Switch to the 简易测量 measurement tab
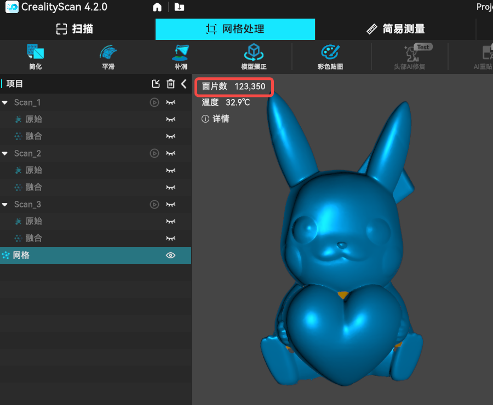 395,29
